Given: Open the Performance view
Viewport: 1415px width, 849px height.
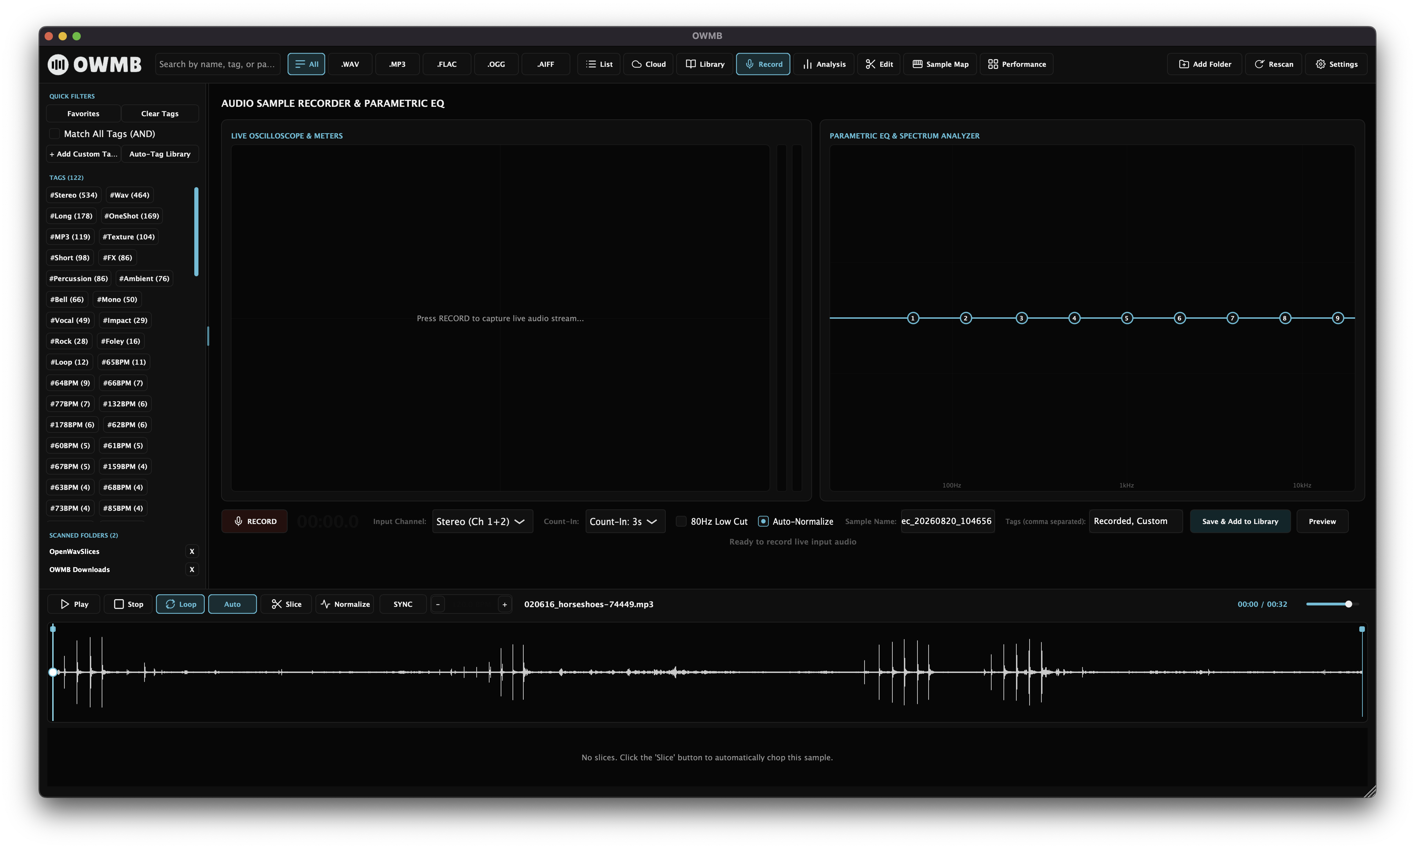Looking at the screenshot, I should (x=1017, y=64).
